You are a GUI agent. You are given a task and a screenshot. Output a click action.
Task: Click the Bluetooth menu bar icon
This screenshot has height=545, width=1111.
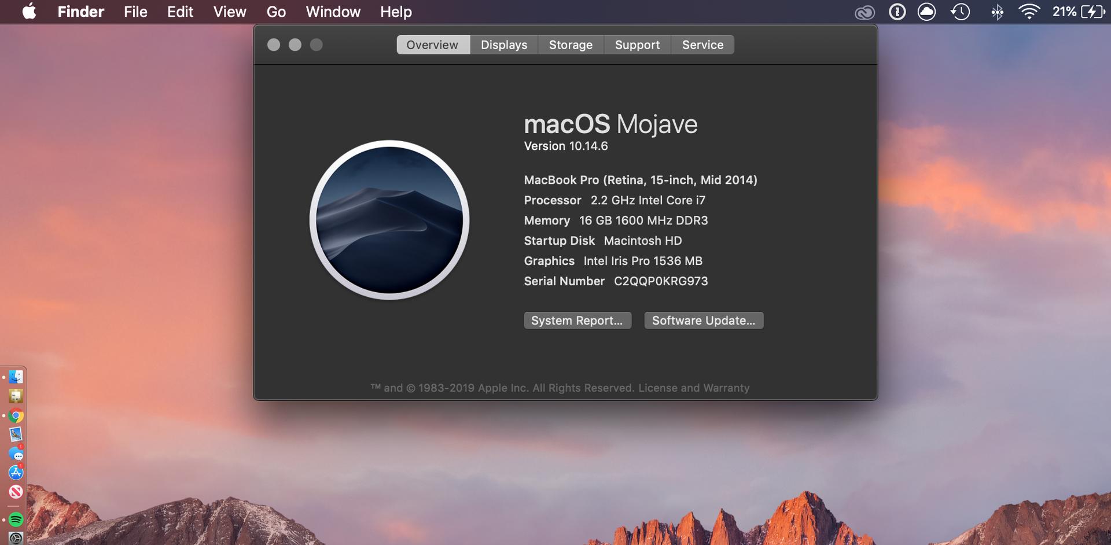tap(997, 12)
